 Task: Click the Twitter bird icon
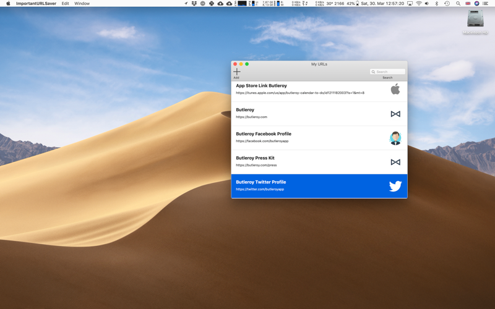[x=395, y=186]
